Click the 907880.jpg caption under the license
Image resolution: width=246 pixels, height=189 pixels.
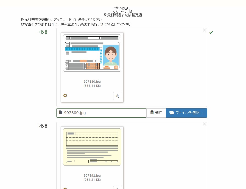[x=92, y=82]
